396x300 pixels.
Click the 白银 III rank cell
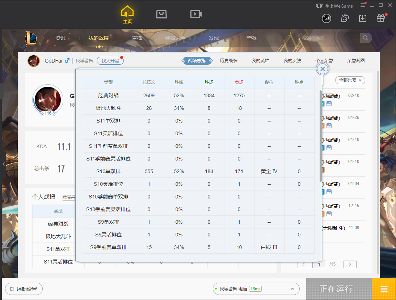pos(269,247)
